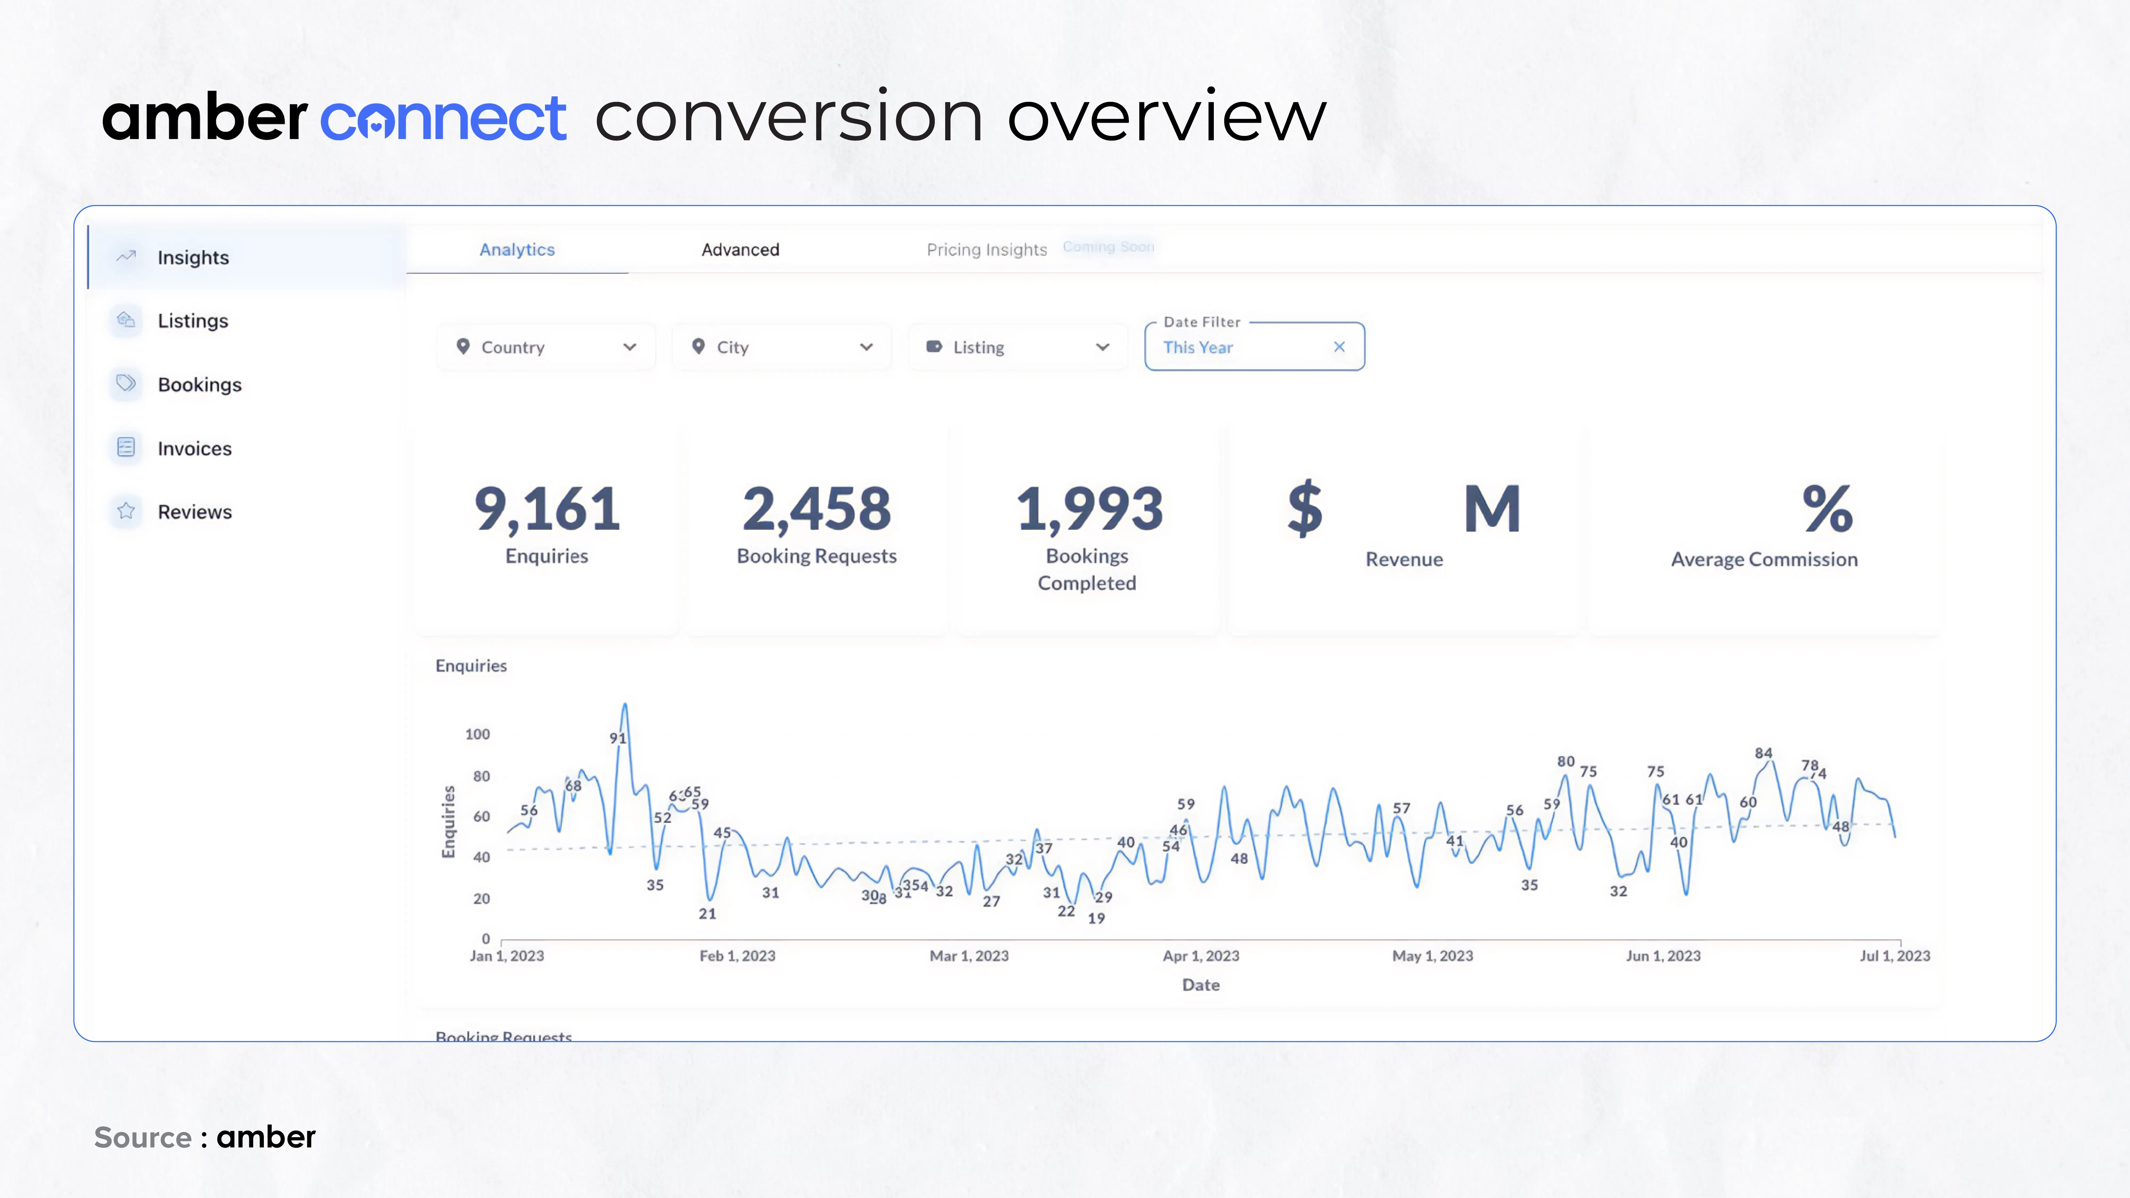This screenshot has height=1198, width=2130.
Task: Open Insights in the sidebar
Action: coord(246,257)
